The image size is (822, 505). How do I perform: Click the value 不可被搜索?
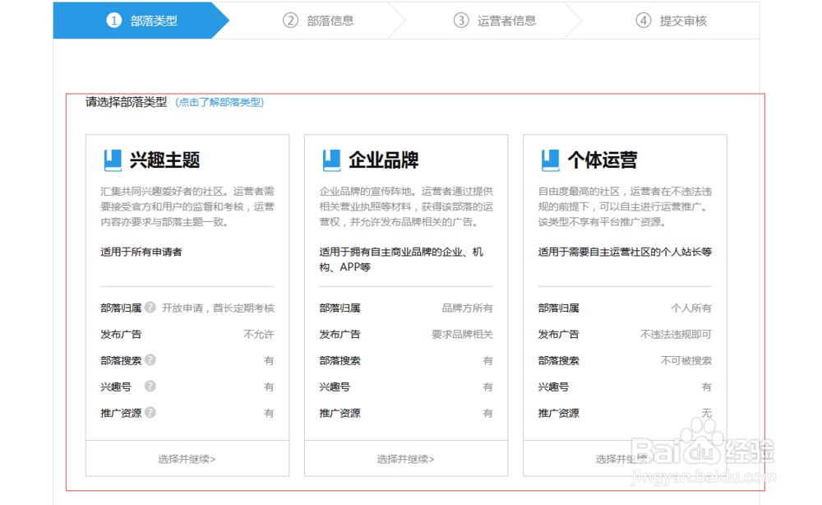686,360
